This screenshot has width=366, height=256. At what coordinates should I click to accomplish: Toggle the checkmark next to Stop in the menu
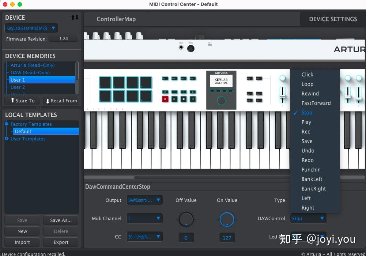295,113
